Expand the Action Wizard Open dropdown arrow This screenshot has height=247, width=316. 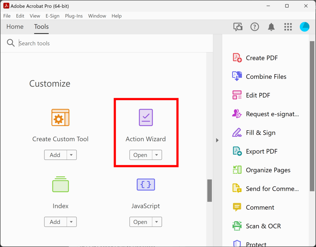pyautogui.click(x=157, y=155)
